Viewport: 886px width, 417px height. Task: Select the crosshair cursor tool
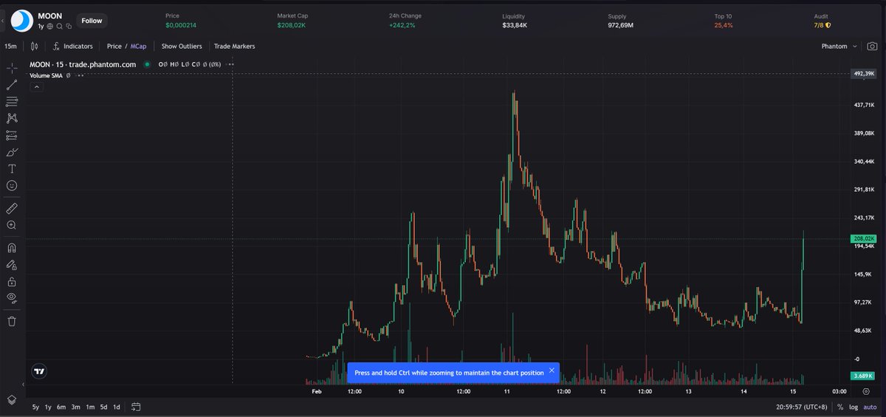point(12,67)
